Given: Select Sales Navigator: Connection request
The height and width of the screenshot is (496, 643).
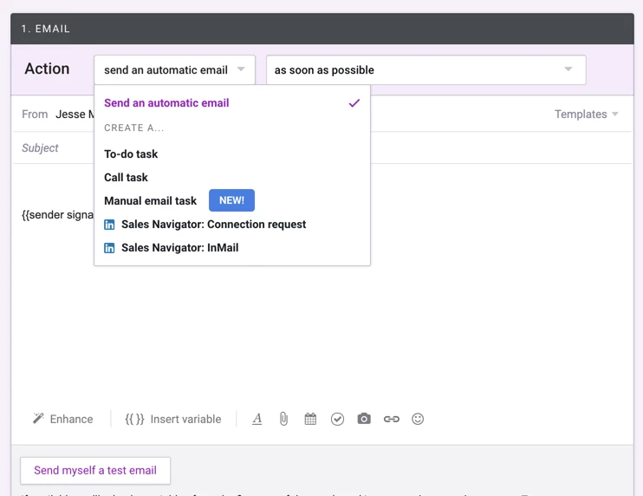Looking at the screenshot, I should click(x=232, y=225).
